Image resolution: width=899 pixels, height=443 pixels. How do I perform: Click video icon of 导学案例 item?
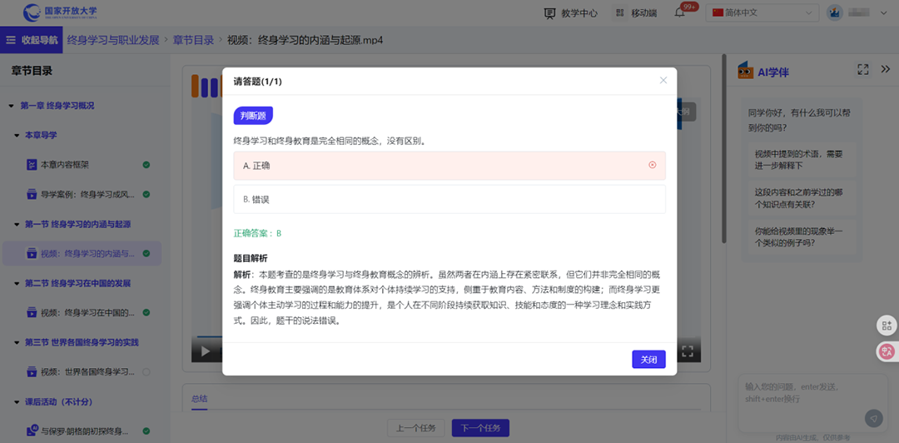(32, 195)
